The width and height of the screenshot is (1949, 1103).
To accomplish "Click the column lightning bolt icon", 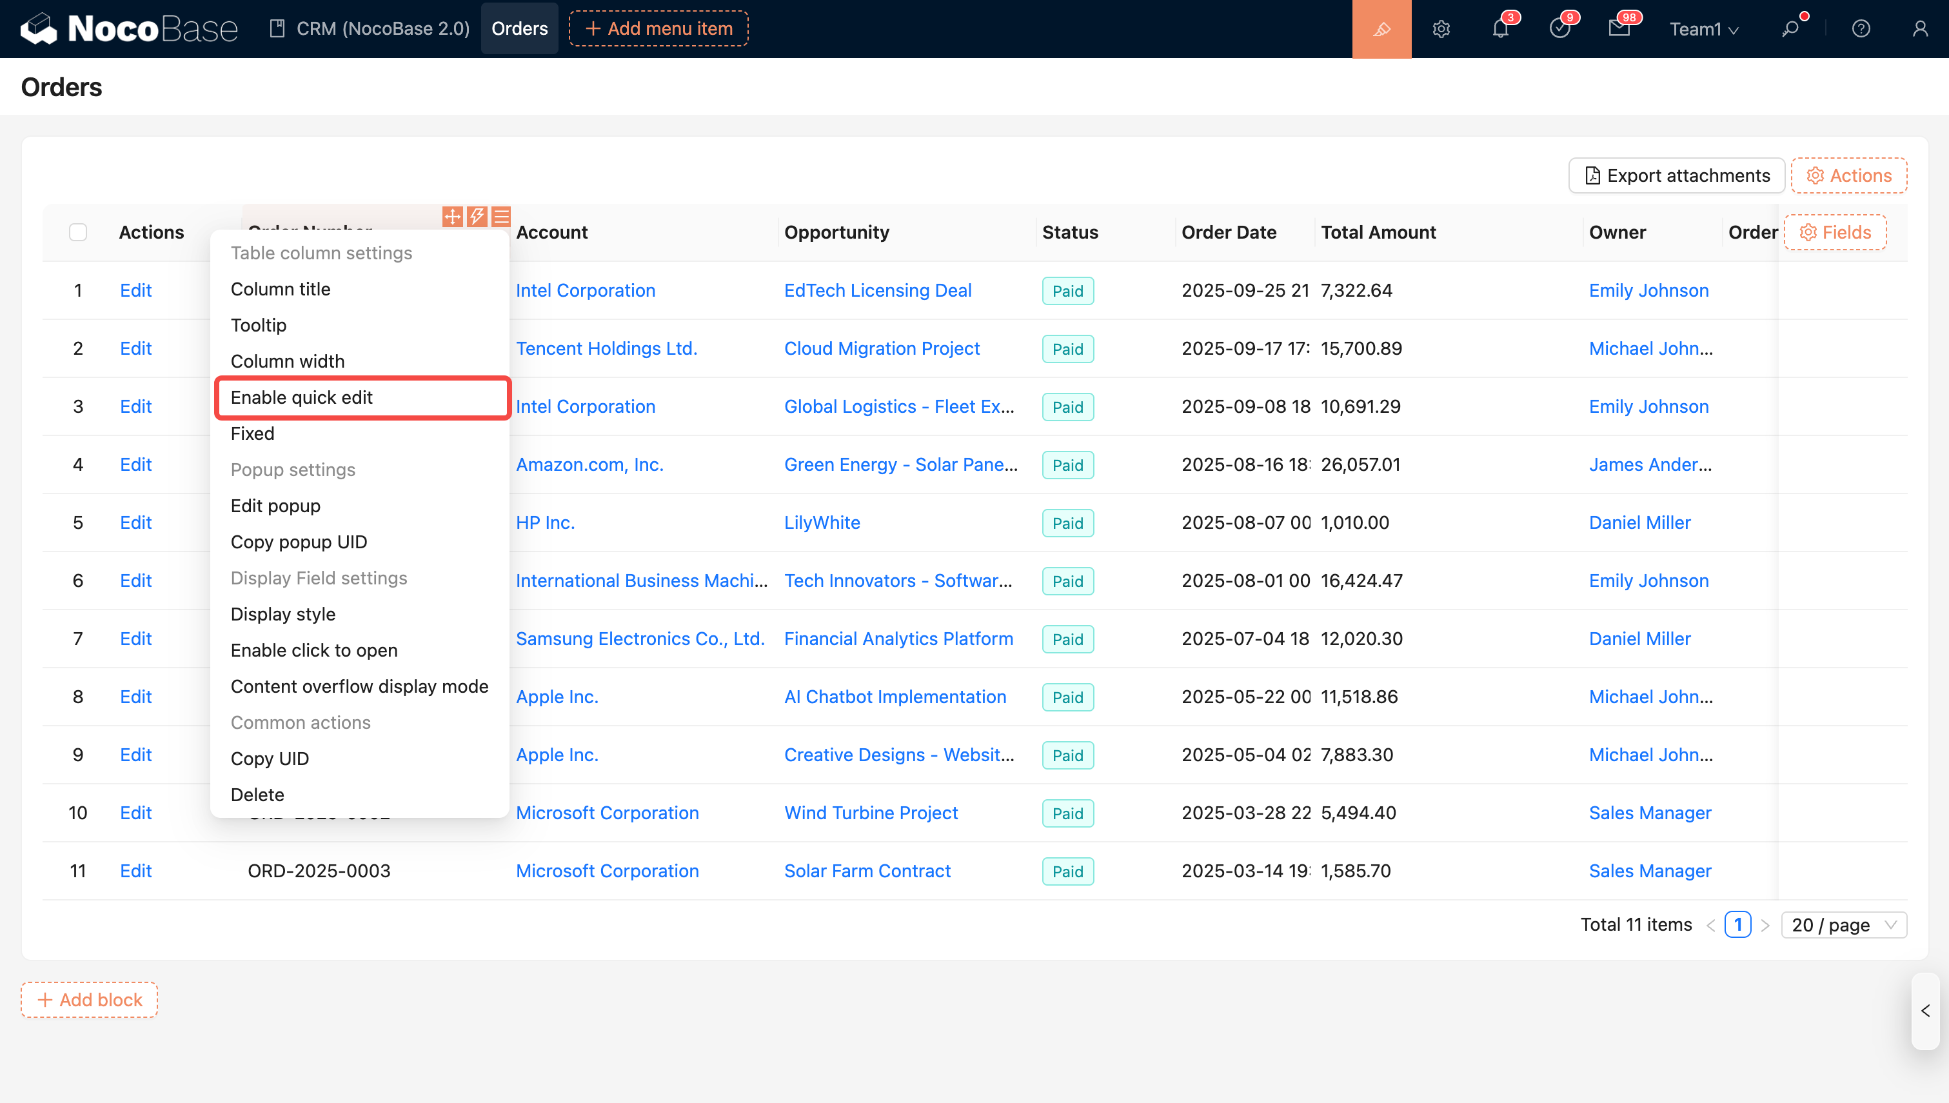I will point(476,217).
